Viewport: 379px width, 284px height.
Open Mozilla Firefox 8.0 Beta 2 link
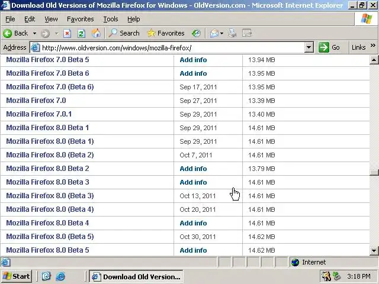pos(47,168)
